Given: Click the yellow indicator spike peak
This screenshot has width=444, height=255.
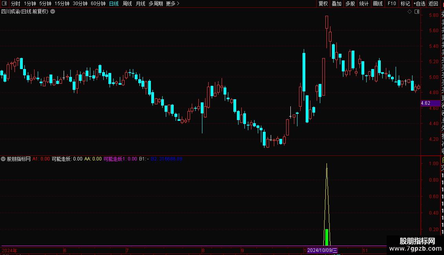Looking at the screenshot, I should click(327, 164).
